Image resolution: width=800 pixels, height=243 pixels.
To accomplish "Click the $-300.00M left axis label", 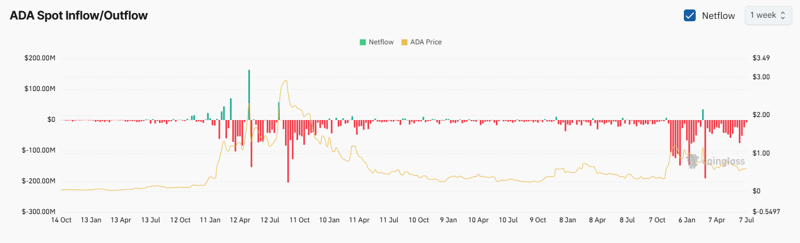I will pyautogui.click(x=39, y=212).
